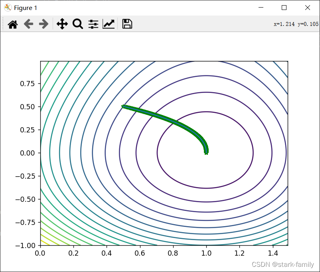This screenshot has width=320, height=272.
Task: Click the x-axis tick label 0.0
Action: pos(40,253)
